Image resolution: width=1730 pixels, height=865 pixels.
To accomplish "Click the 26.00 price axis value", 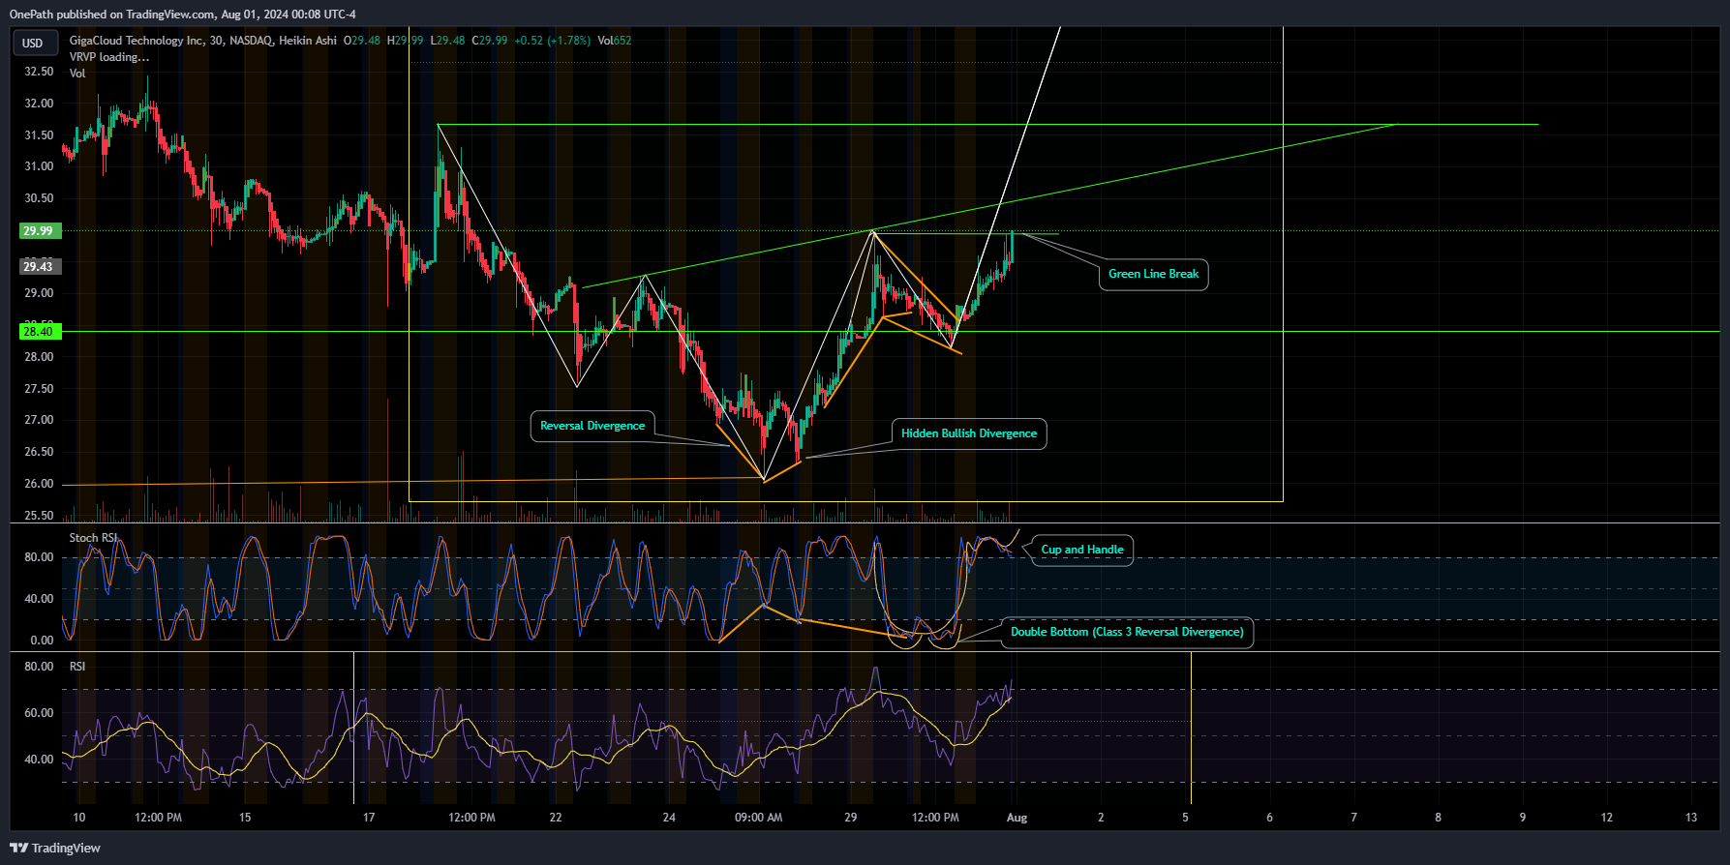I will [x=39, y=484].
